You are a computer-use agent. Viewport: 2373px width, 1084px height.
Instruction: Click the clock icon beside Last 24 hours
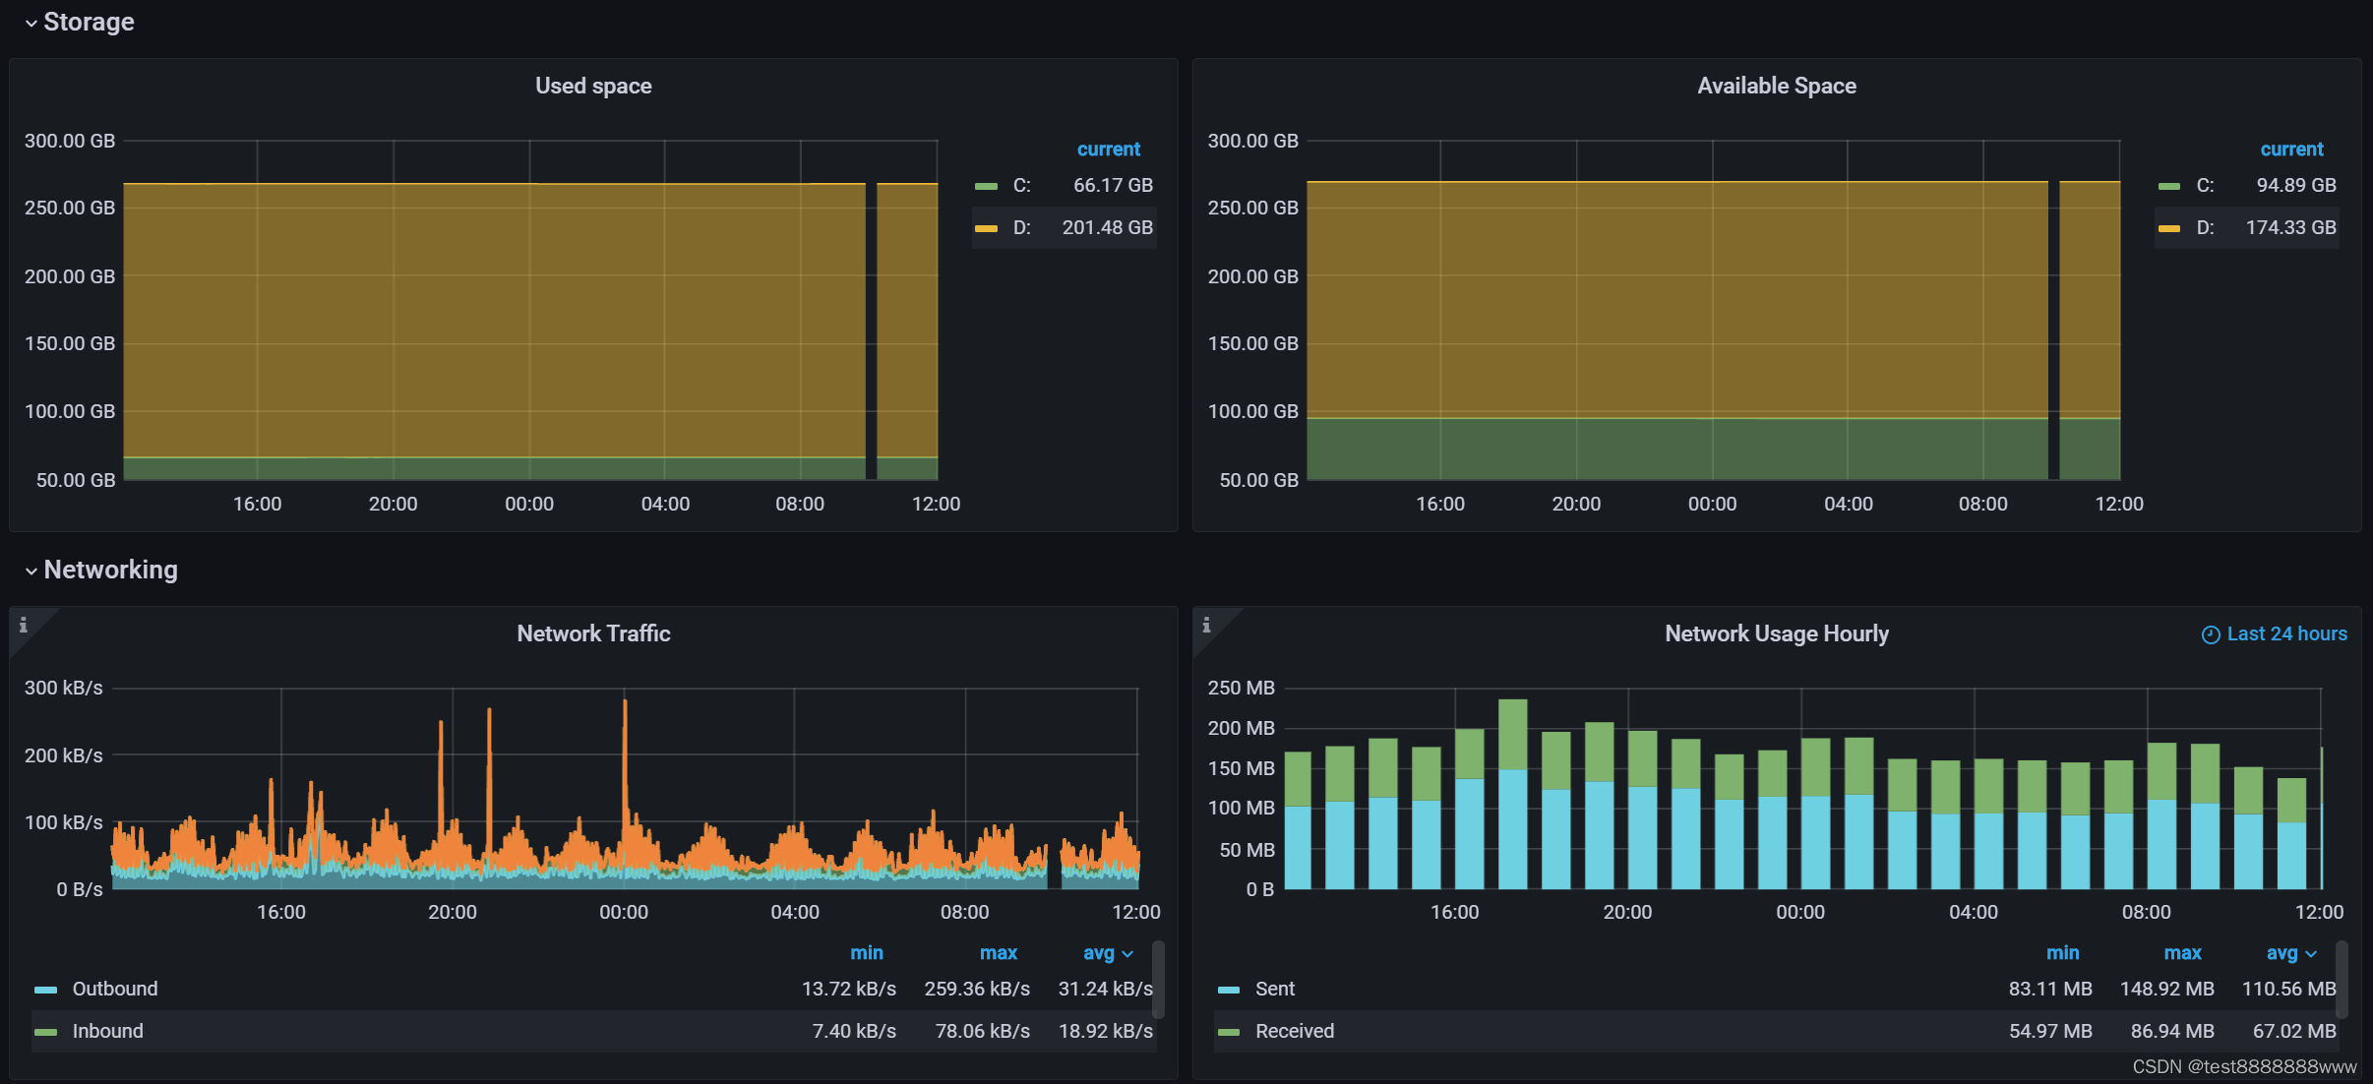pos(2210,634)
